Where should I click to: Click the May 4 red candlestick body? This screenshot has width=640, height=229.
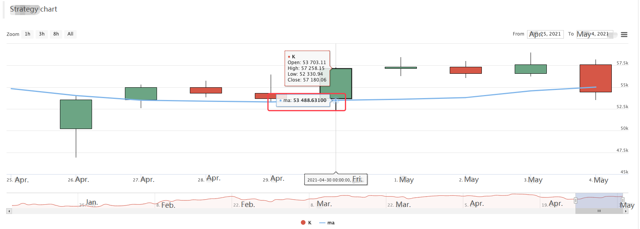click(x=596, y=78)
